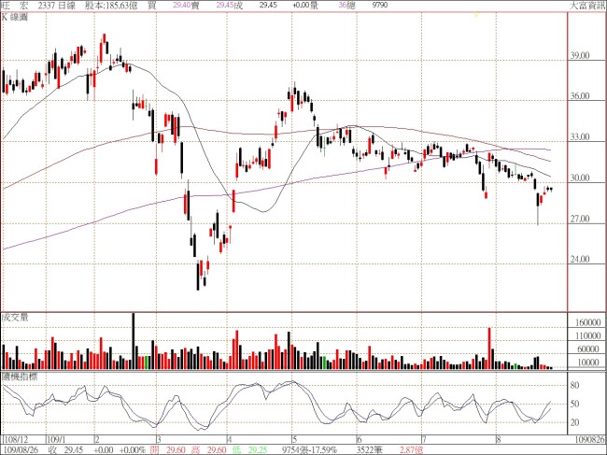Viewport: 607px width, 455px height.
Task: Jump to 108/12 on the date axis
Action: (14, 436)
